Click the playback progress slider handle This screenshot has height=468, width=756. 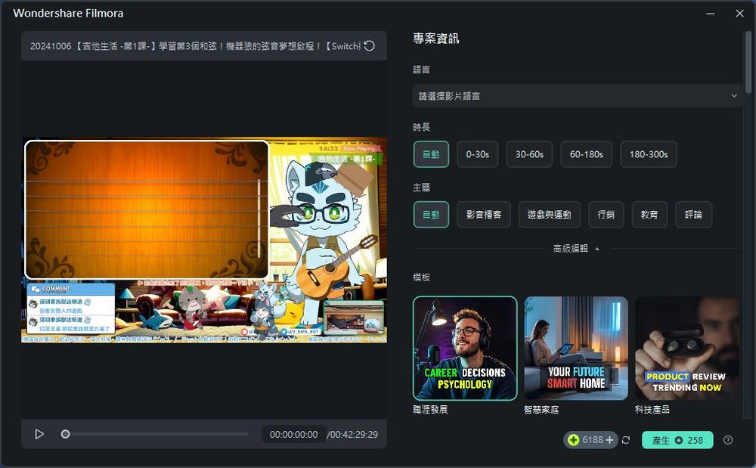(x=66, y=434)
